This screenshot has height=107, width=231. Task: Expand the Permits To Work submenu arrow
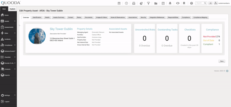(15, 63)
